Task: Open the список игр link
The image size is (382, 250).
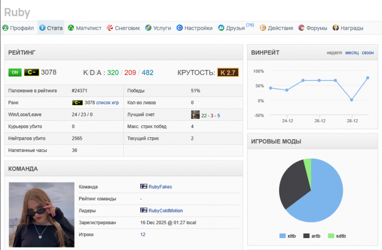Action: 107,103
